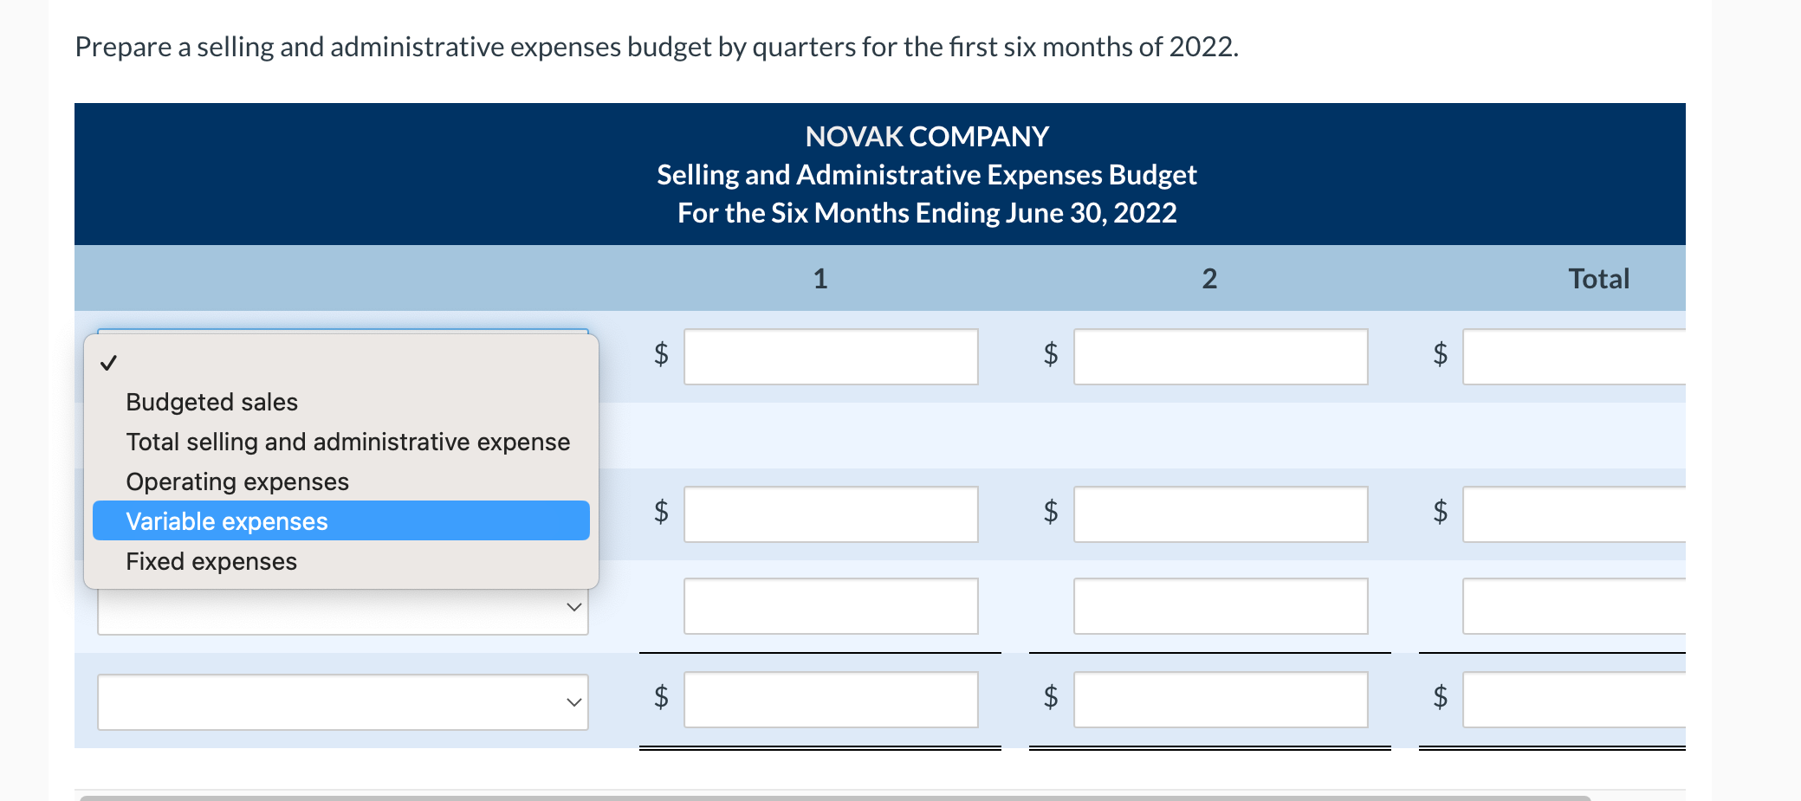Click the checkmark blank option at list top

[x=107, y=364]
